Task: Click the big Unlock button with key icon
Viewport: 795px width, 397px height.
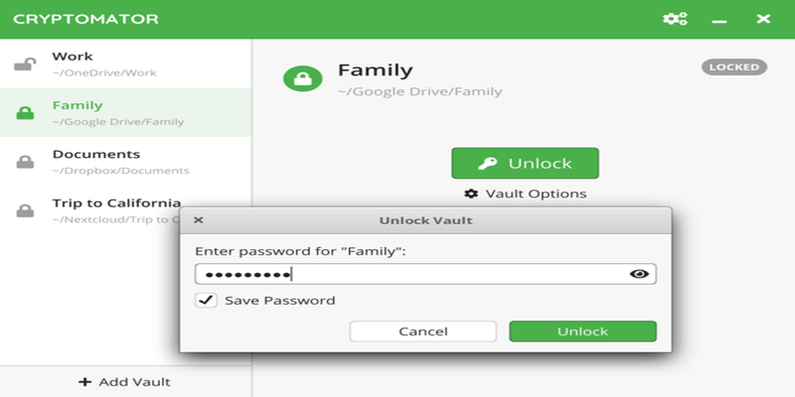Action: tap(525, 163)
